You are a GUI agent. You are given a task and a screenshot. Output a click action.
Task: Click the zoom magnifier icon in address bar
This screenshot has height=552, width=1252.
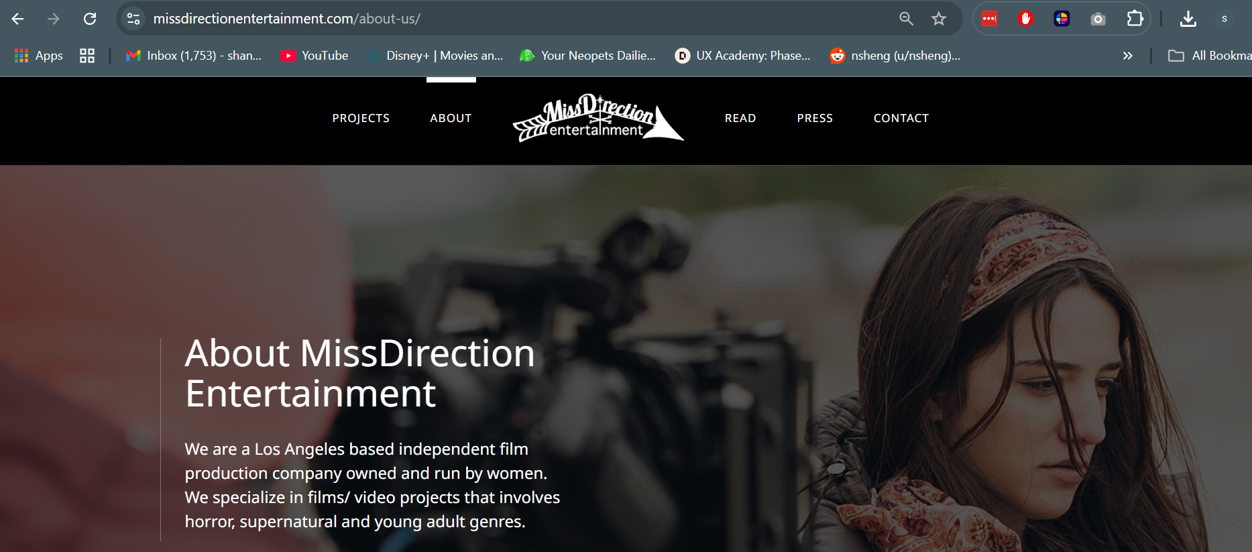point(907,19)
